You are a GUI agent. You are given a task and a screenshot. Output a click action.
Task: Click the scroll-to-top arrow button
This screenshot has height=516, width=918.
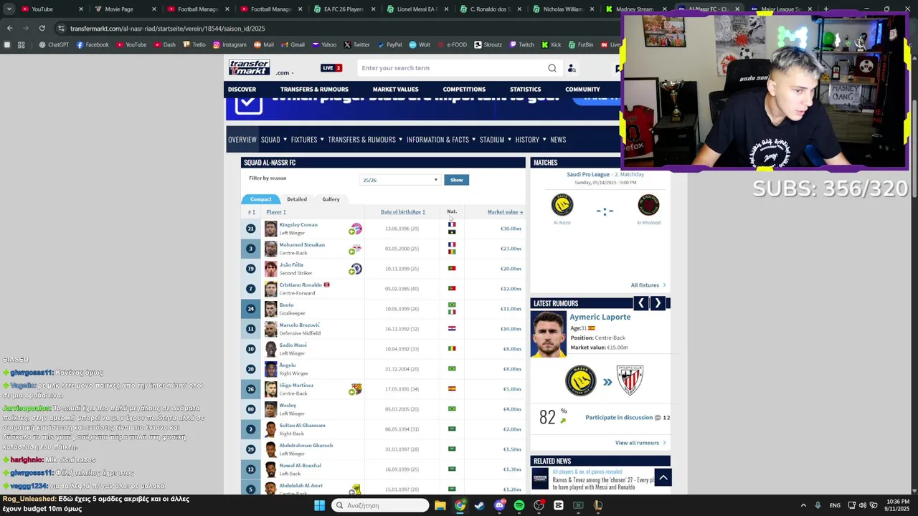click(x=663, y=477)
